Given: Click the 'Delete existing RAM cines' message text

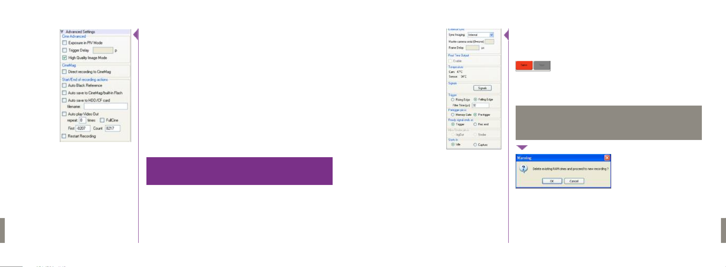Looking at the screenshot, I should click(x=570, y=169).
